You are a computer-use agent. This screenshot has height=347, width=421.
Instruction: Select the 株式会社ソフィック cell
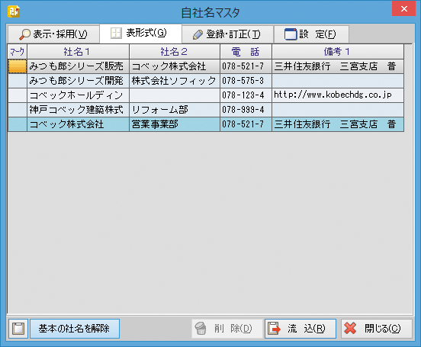coord(175,81)
